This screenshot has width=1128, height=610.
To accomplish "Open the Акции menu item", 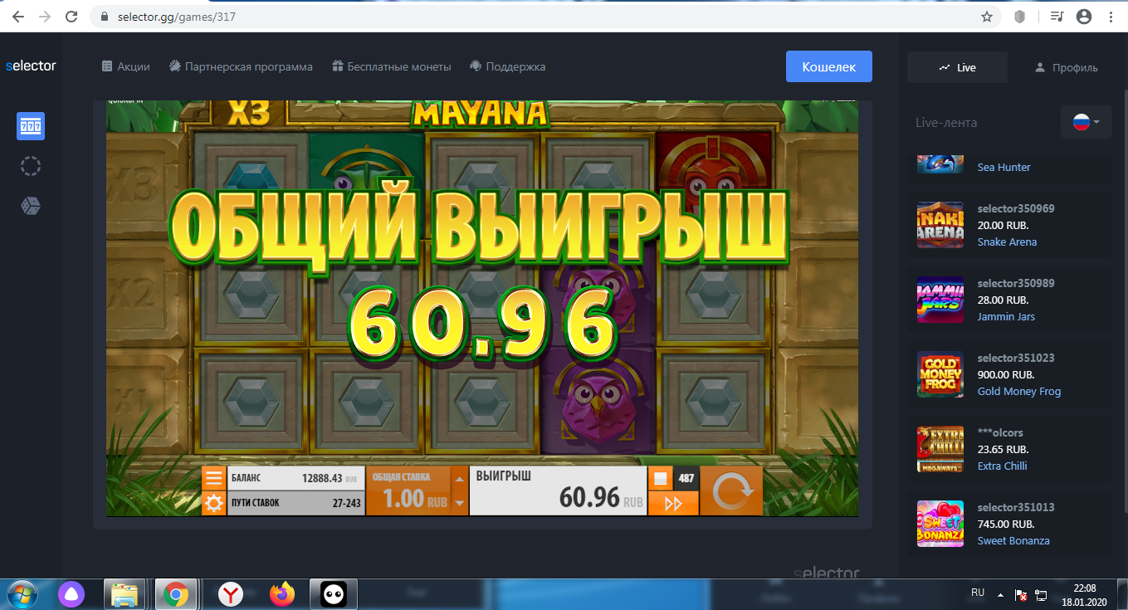I will click(x=125, y=66).
